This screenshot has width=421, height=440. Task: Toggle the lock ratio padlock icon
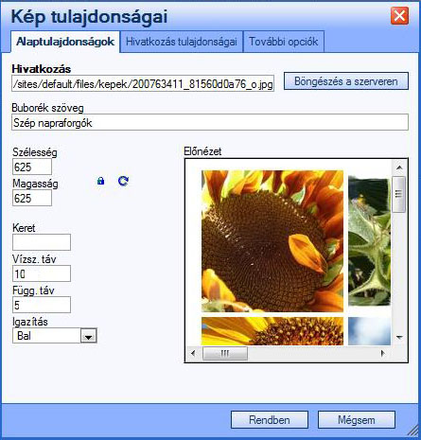(100, 181)
